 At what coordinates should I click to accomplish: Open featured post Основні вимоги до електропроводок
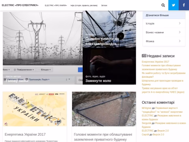[x=102, y=41]
